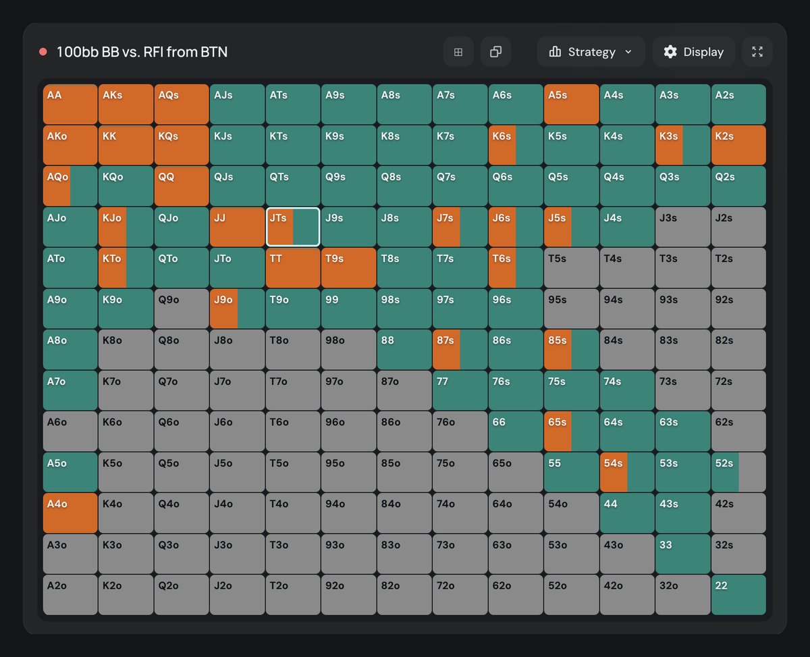Select the J5s hand cell
This screenshot has height=657, width=810.
572,227
